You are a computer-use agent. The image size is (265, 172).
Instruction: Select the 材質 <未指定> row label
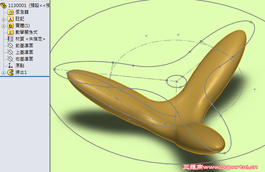click(30, 39)
